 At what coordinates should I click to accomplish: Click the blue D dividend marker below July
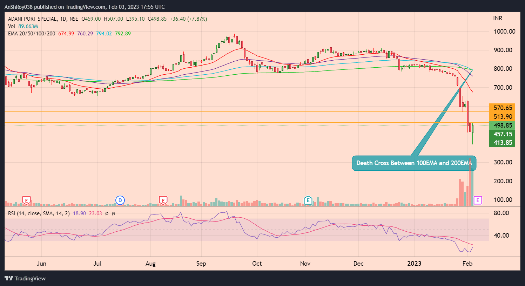pos(120,200)
